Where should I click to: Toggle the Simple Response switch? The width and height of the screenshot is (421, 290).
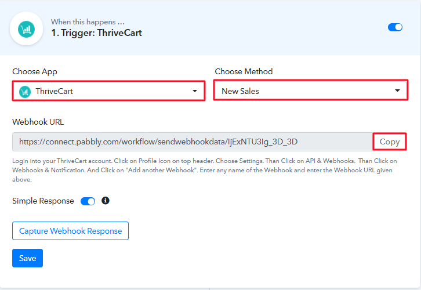tap(88, 201)
